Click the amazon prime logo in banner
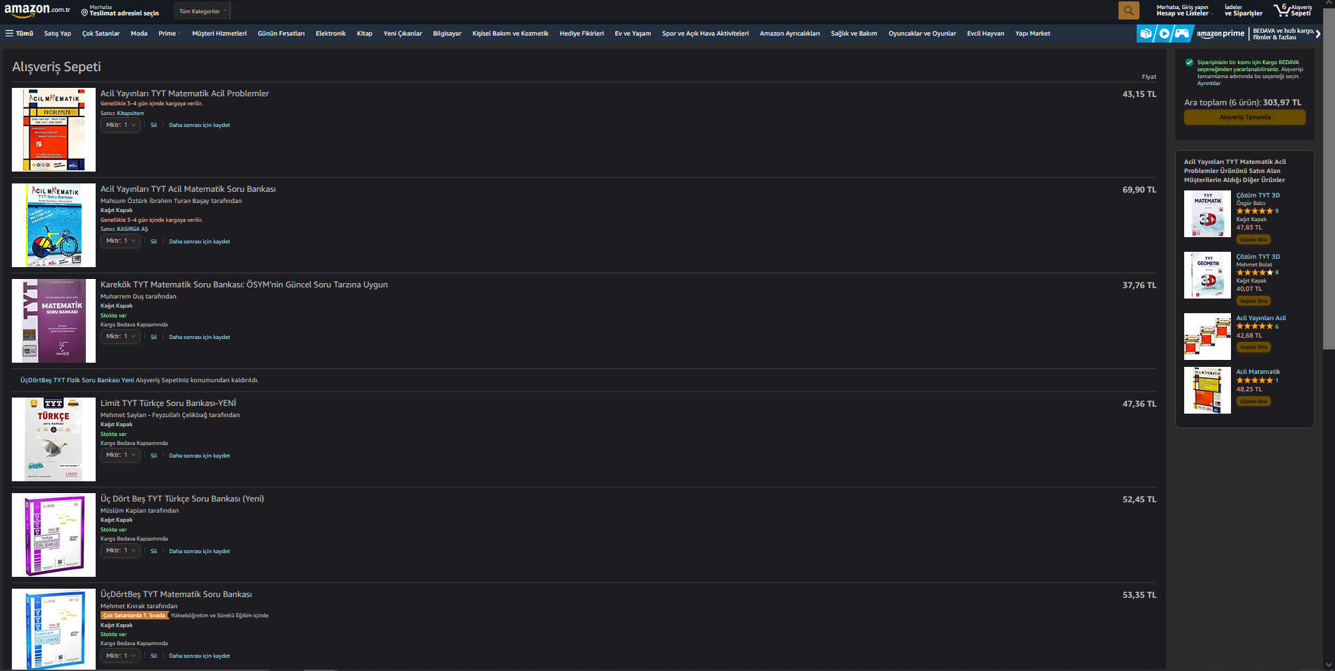Image resolution: width=1335 pixels, height=671 pixels. (1220, 33)
